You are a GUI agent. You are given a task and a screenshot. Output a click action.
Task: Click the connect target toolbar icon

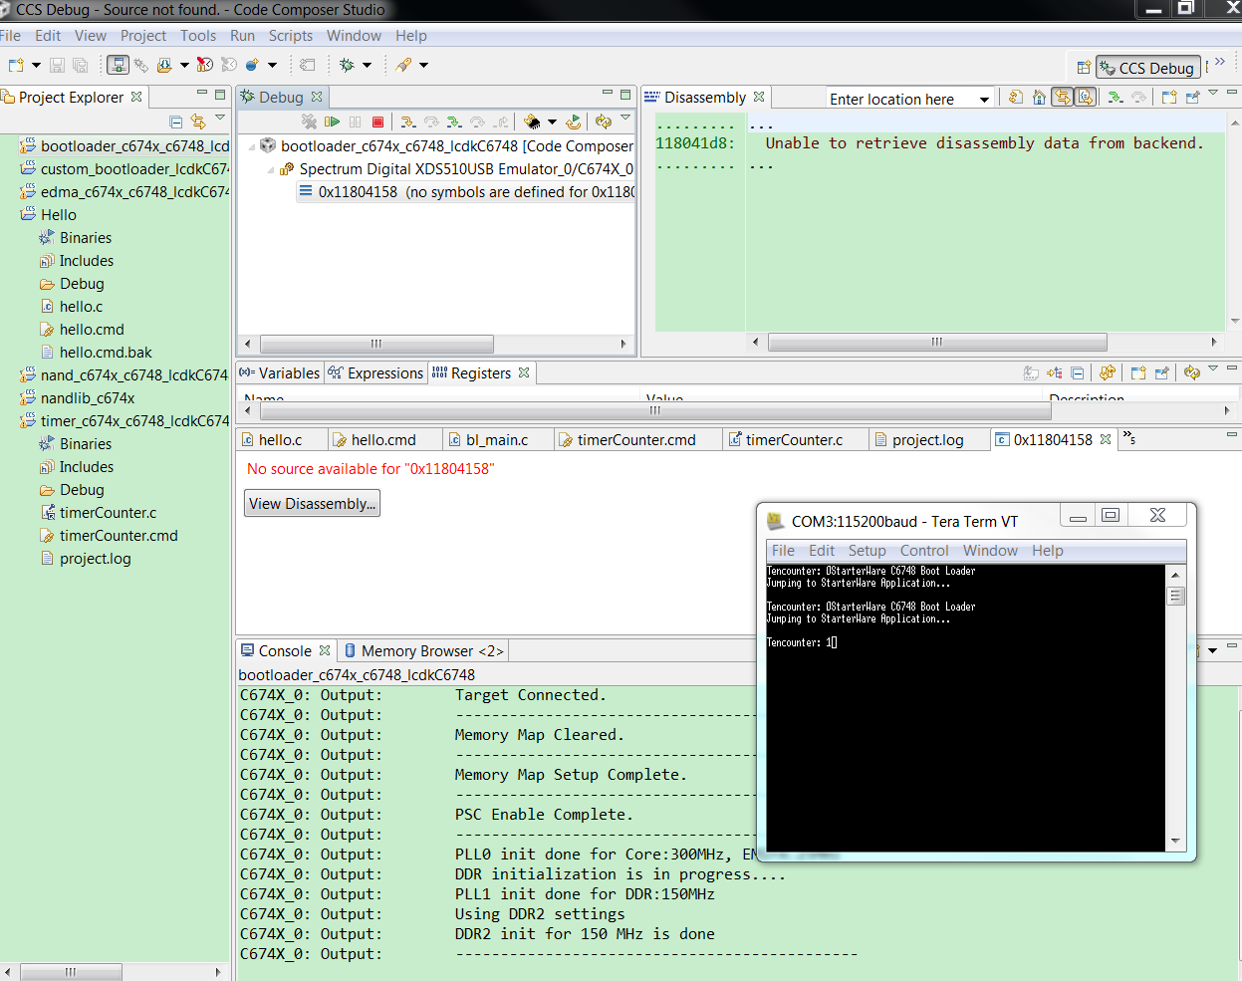(x=140, y=65)
